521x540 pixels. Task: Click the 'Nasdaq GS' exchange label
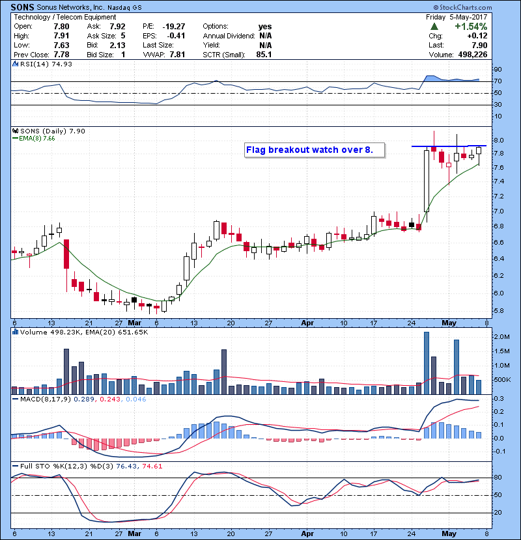point(124,8)
